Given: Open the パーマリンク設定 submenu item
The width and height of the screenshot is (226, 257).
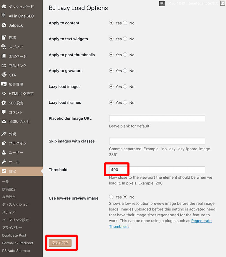Looking at the screenshot, I should click(16, 220).
